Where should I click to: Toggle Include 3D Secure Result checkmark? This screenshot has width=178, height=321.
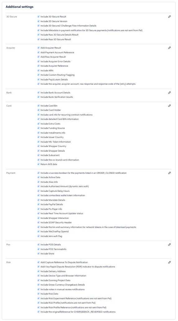(38, 17)
